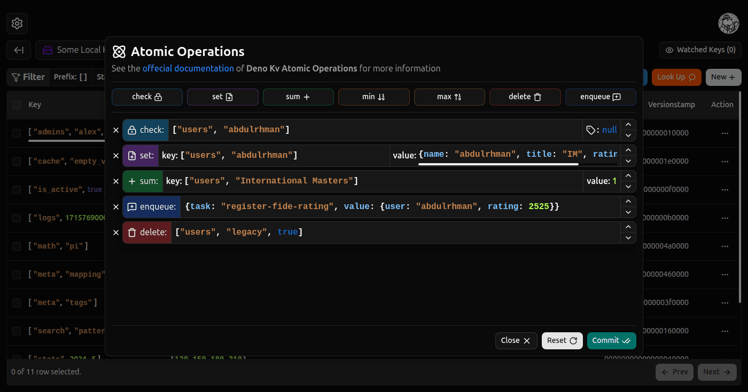Edit the enqueue value field
Viewport: 748px width, 392px height.
(400, 206)
